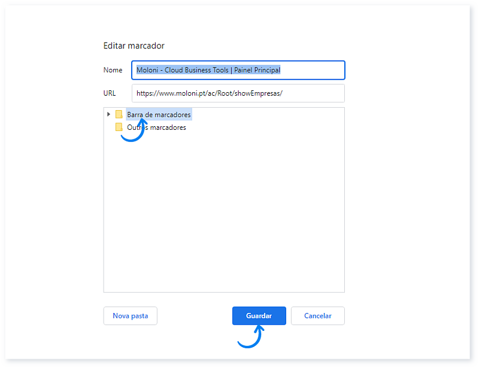Click the disclosure triangle in the folder list
This screenshot has width=479, height=368.
tap(108, 114)
